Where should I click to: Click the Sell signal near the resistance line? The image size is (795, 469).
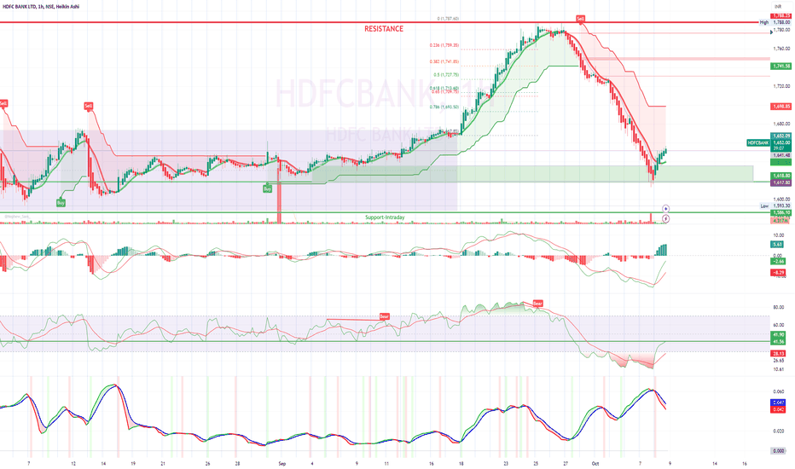[581, 19]
